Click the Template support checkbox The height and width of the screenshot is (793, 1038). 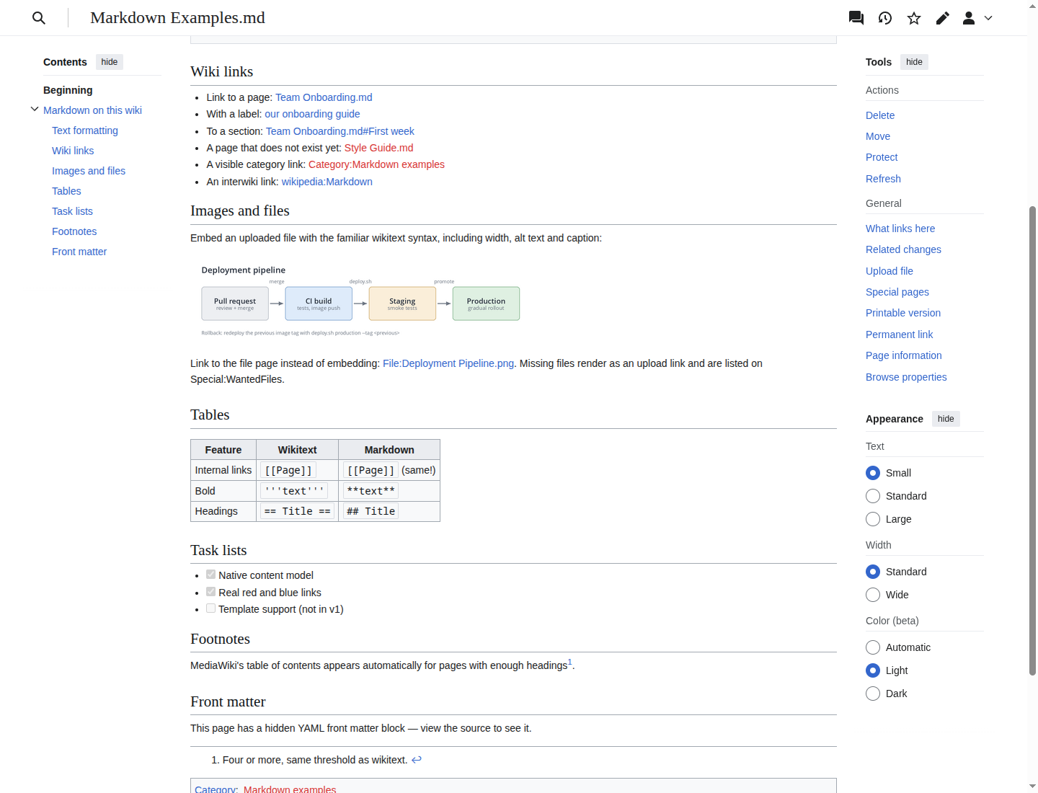pyautogui.click(x=210, y=608)
